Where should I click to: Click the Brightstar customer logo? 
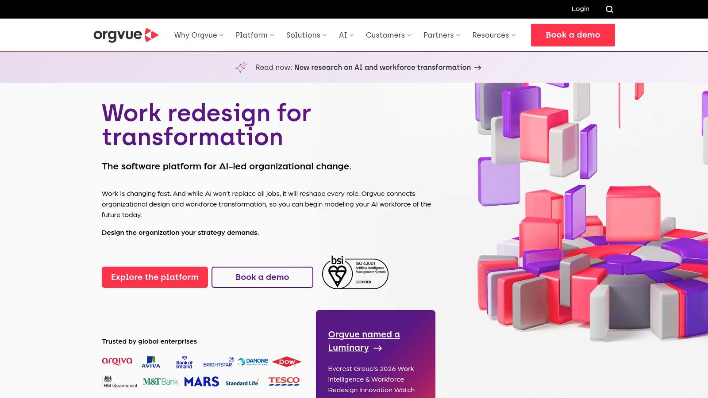coord(219,362)
